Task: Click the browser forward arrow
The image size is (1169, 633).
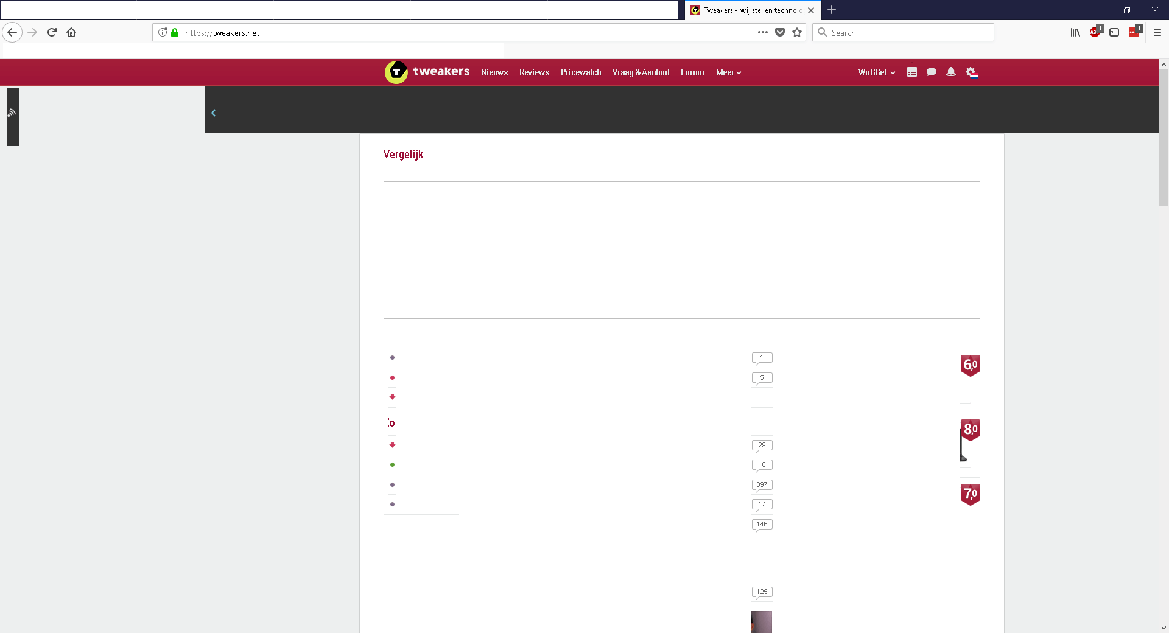Action: click(x=33, y=32)
